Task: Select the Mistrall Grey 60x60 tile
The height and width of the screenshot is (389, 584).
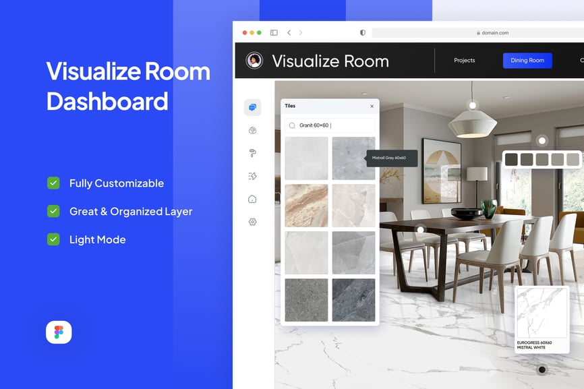Action: [353, 158]
